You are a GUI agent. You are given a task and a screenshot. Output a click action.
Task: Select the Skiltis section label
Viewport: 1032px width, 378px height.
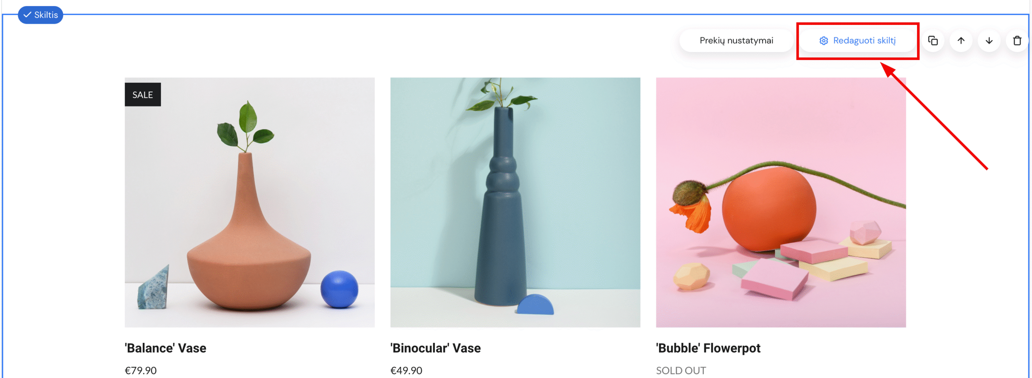click(x=40, y=15)
